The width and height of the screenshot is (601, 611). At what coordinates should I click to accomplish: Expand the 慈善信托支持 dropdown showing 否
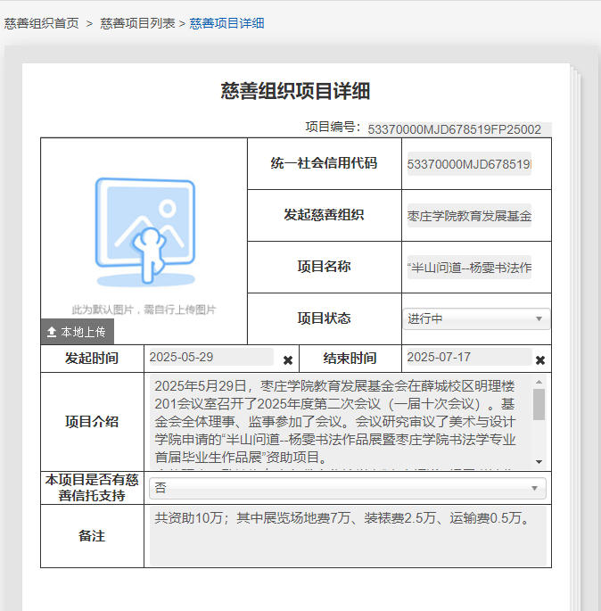(x=348, y=488)
